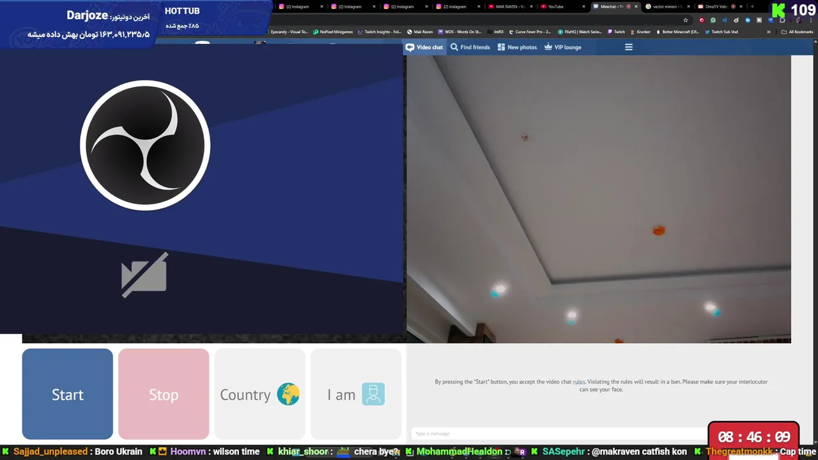Open the New photos section

[518, 47]
